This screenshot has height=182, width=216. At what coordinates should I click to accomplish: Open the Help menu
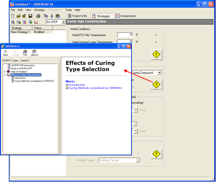click(77, 10)
